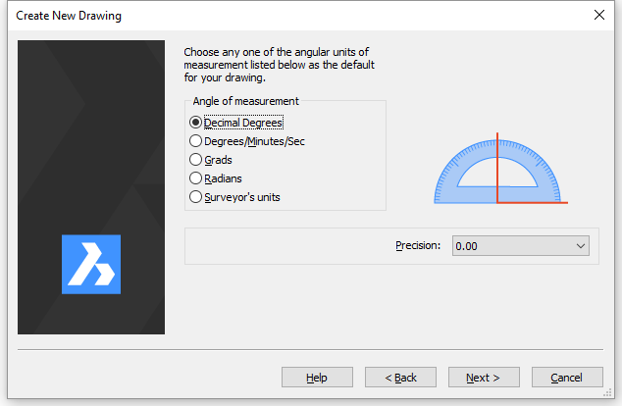The height and width of the screenshot is (406, 622).
Task: Click the Create New Drawing title bar
Action: (x=301, y=16)
